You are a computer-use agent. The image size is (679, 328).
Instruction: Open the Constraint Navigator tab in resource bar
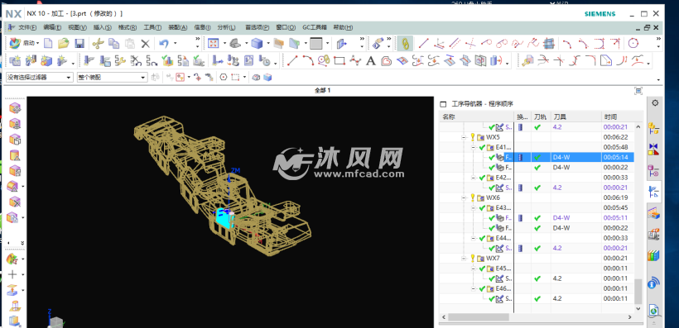pyautogui.click(x=653, y=149)
